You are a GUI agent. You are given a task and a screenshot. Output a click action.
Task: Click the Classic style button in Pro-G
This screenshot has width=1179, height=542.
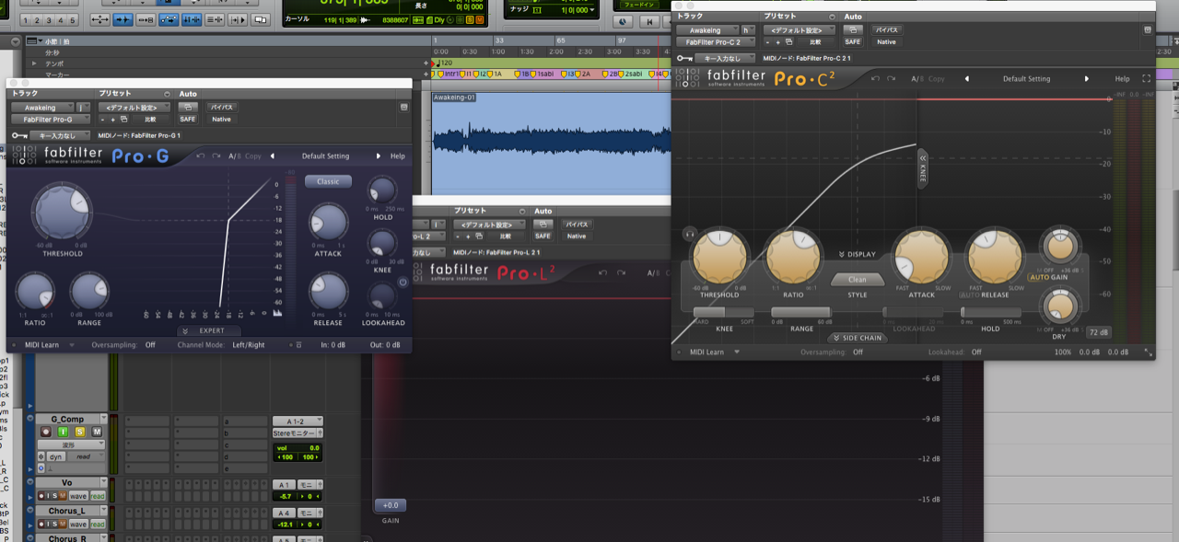(x=328, y=181)
